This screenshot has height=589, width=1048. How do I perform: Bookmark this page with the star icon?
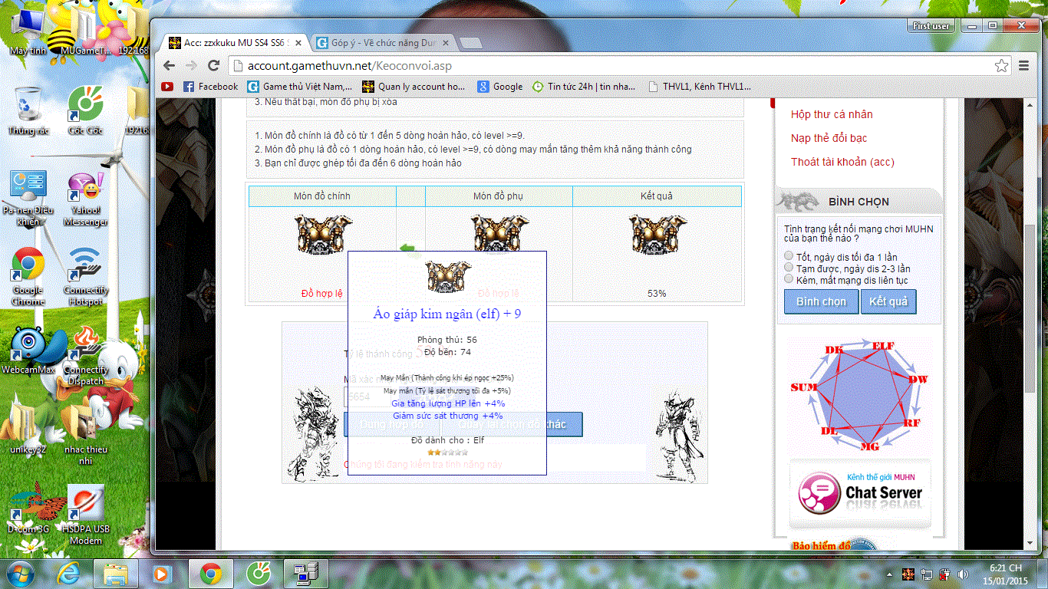coord(1001,66)
